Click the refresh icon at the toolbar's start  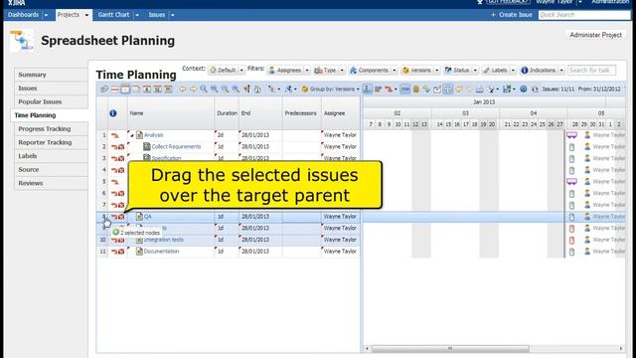pyautogui.click(x=104, y=89)
